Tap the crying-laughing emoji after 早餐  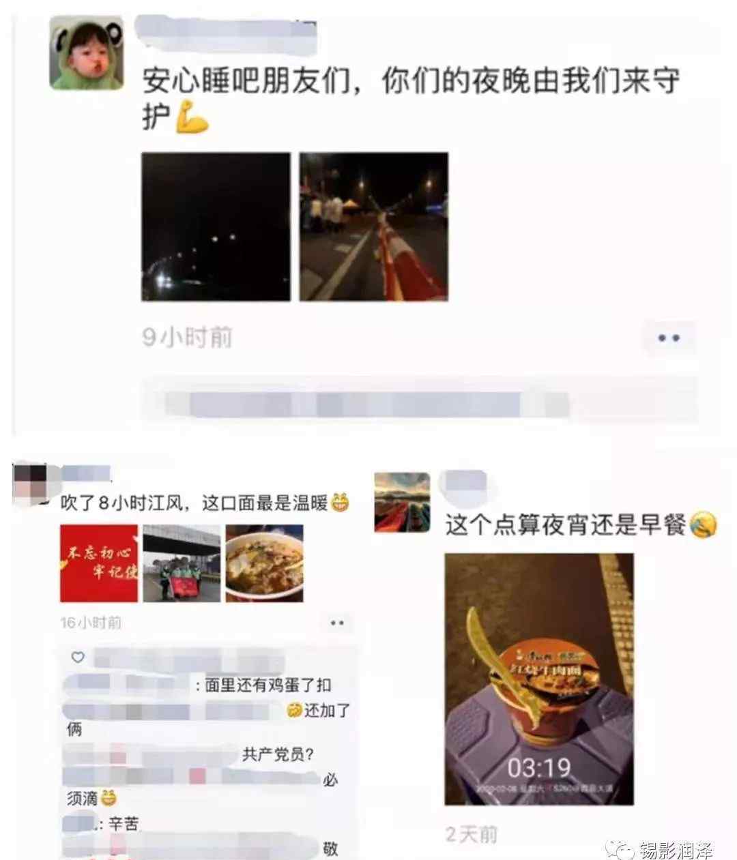[704, 525]
